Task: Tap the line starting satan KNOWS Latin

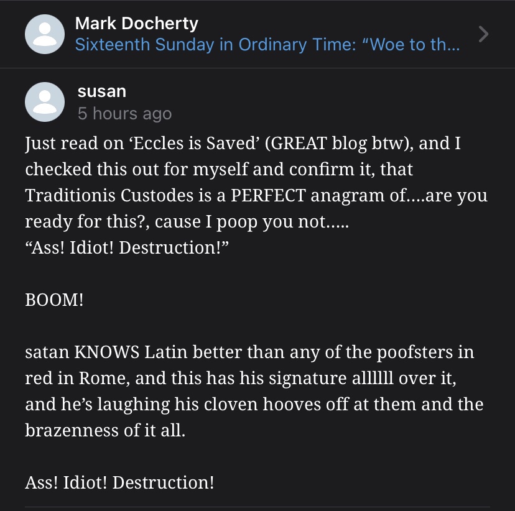Action: (x=249, y=352)
